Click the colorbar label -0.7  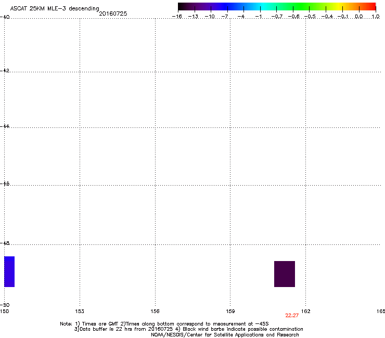pyautogui.click(x=277, y=17)
